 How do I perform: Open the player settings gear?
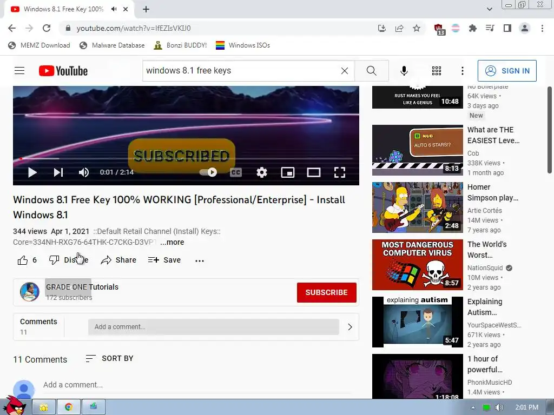click(261, 172)
